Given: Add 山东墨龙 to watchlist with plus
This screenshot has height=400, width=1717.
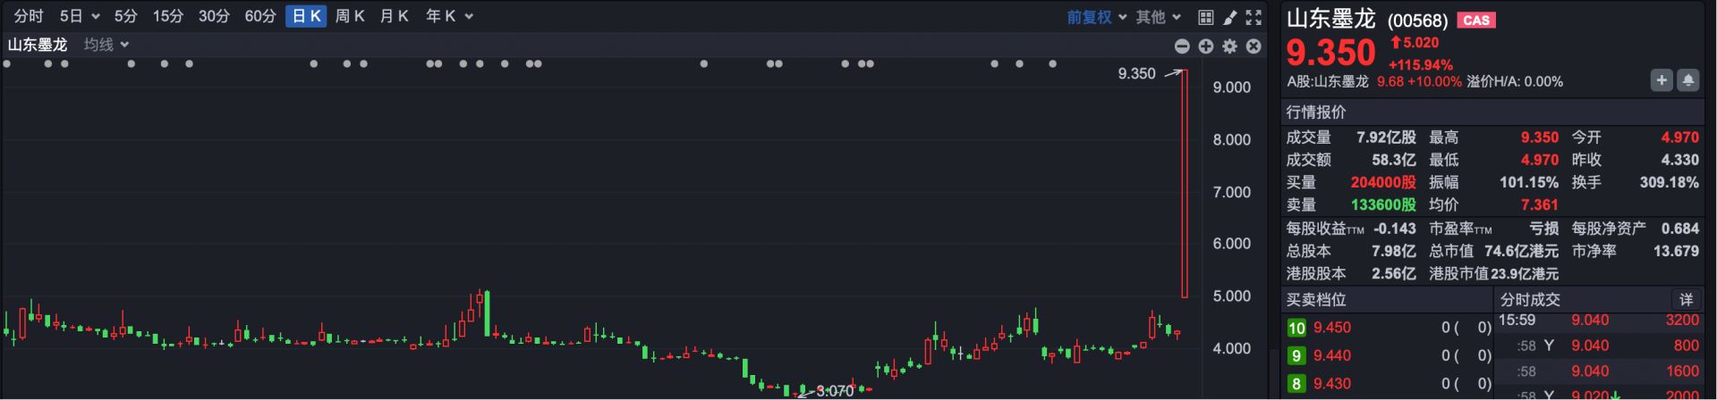Looking at the screenshot, I should 1661,80.
